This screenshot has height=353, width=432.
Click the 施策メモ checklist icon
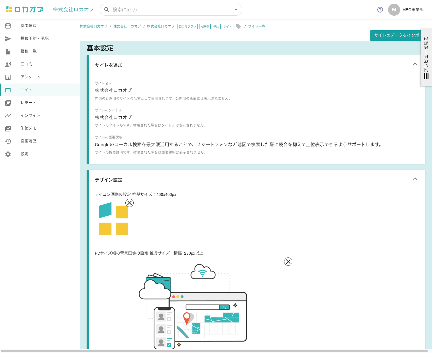pyautogui.click(x=8, y=128)
